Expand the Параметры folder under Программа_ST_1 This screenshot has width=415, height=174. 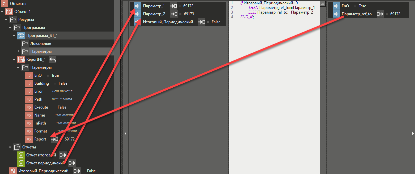tap(18, 51)
